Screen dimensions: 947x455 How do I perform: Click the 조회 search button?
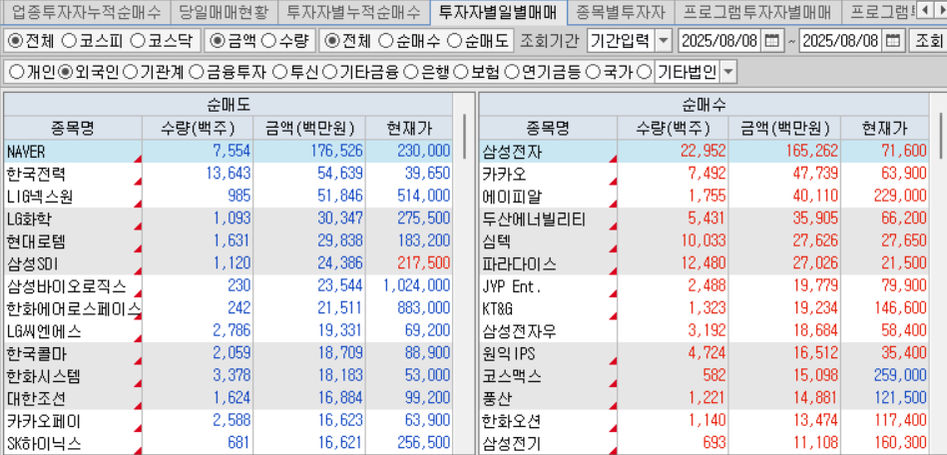click(x=928, y=41)
